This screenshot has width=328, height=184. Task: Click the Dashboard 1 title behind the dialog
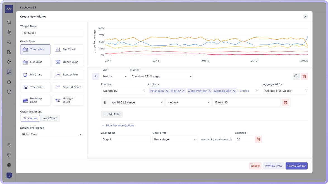coord(28,8)
